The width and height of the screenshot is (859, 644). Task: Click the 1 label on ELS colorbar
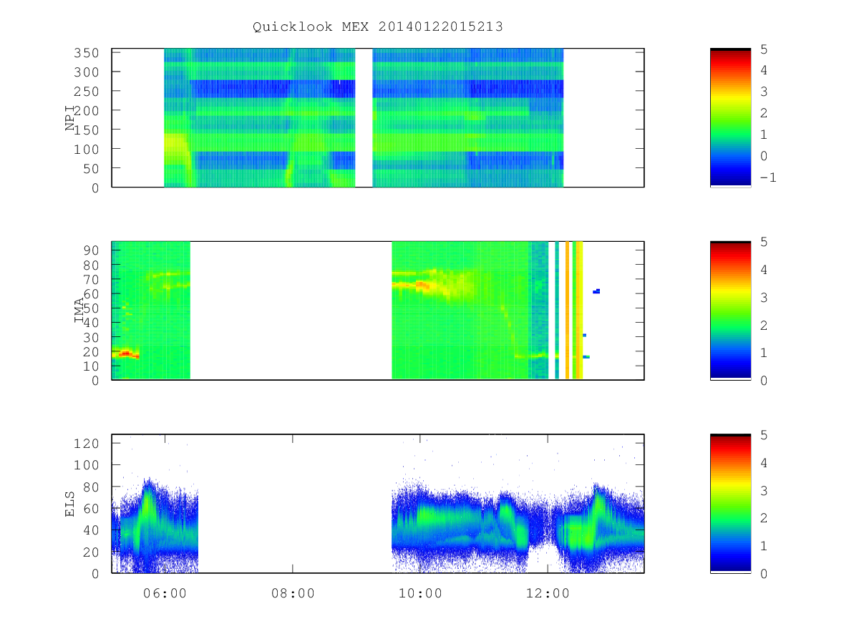pyautogui.click(x=764, y=545)
